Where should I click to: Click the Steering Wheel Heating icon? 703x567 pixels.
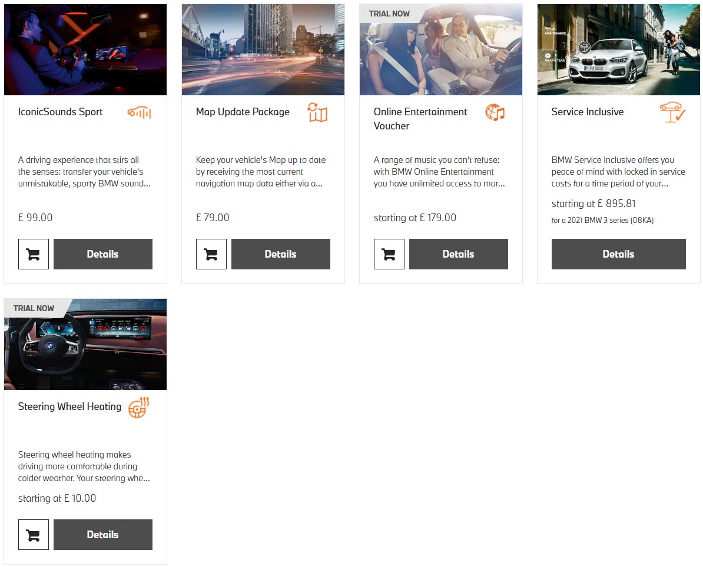pos(139,407)
